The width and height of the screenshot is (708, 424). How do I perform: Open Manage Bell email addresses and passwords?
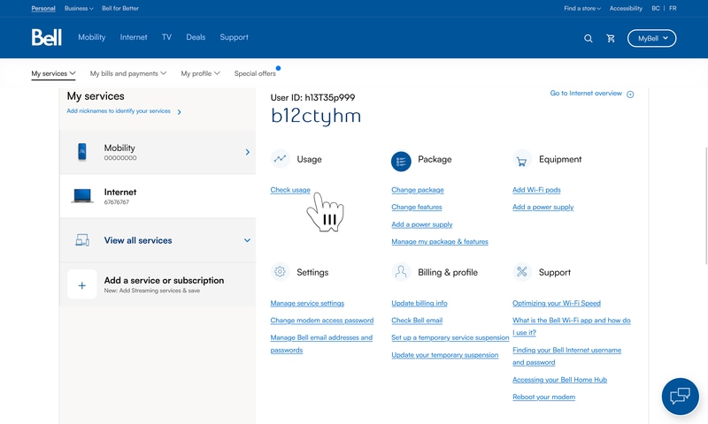[x=321, y=344]
